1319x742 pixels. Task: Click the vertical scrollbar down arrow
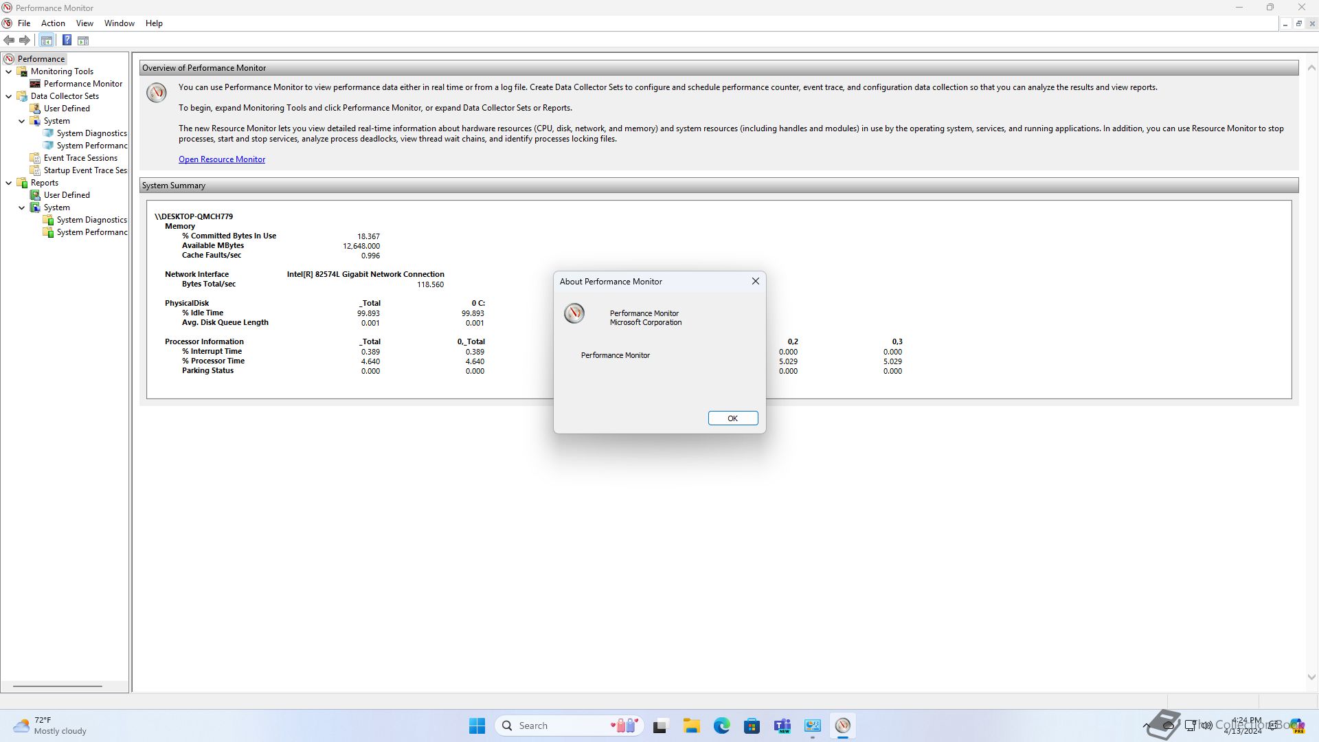click(x=1311, y=677)
